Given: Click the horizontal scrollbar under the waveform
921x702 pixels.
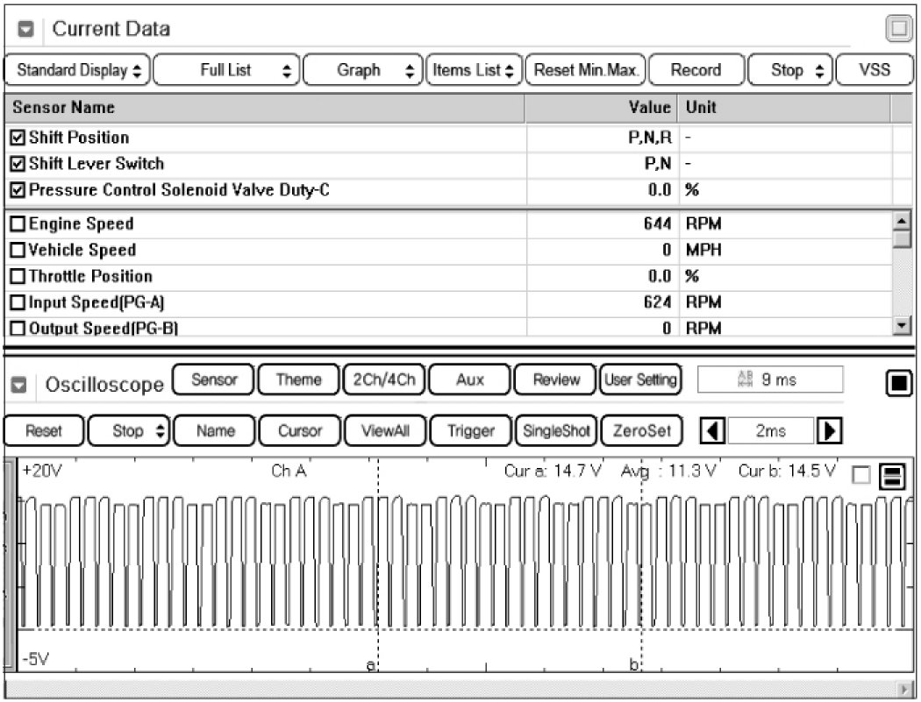Looking at the screenshot, I should click(456, 688).
